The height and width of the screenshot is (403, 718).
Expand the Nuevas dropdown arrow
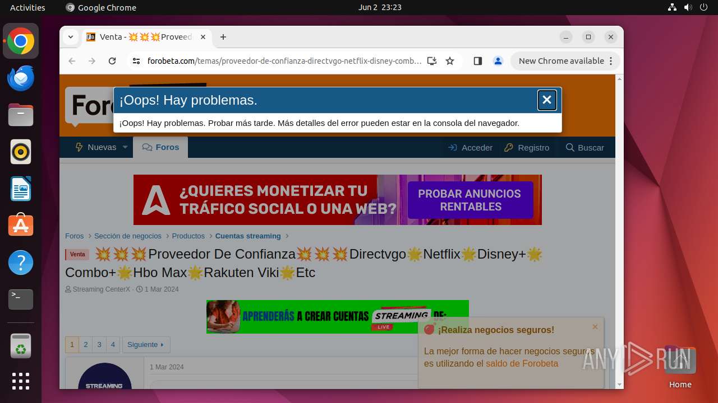[125, 147]
